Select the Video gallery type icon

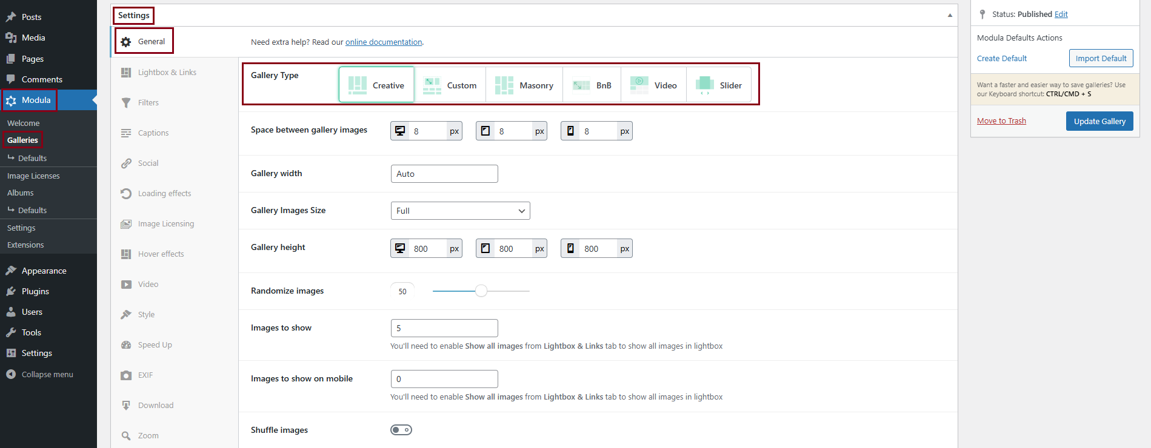click(639, 85)
